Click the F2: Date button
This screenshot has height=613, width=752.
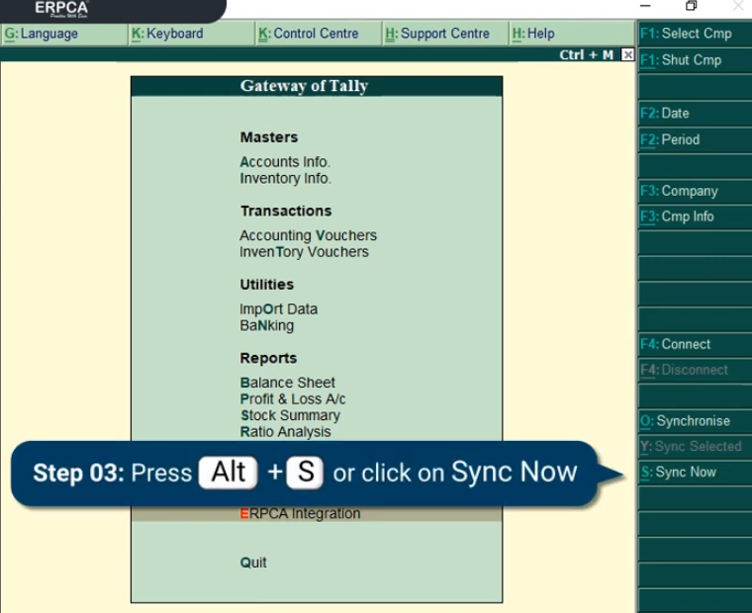(x=695, y=113)
